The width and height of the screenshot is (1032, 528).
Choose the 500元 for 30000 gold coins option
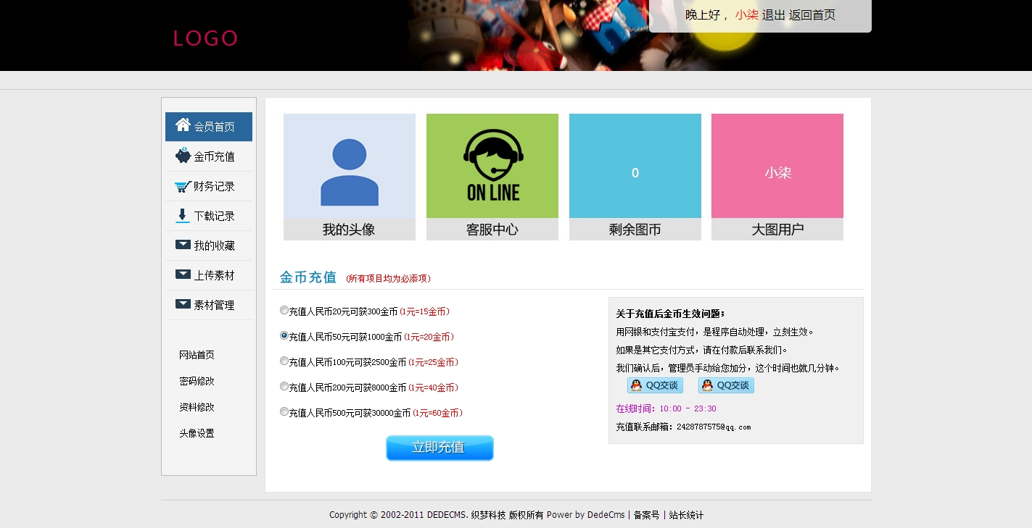[x=284, y=412]
